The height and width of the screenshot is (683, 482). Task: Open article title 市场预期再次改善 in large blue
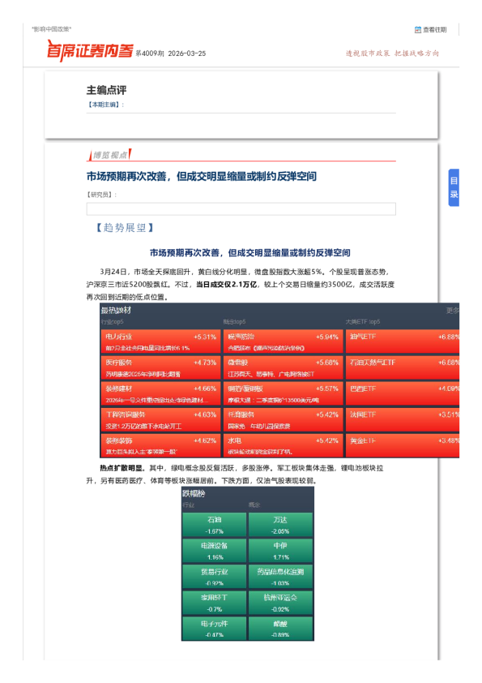click(x=202, y=176)
